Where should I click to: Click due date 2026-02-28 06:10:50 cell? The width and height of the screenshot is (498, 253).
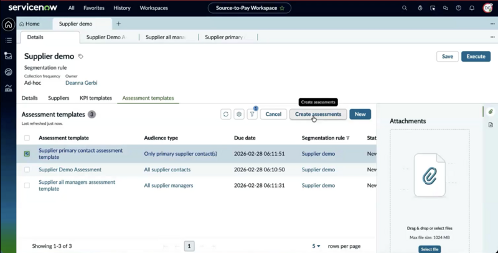pos(259,169)
